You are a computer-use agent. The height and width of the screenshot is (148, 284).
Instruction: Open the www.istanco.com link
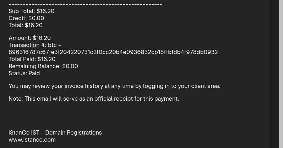(32, 140)
